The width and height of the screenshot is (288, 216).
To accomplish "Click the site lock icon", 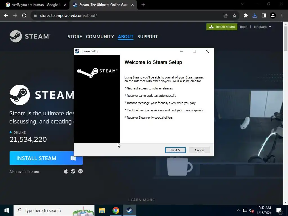I will (x=35, y=16).
